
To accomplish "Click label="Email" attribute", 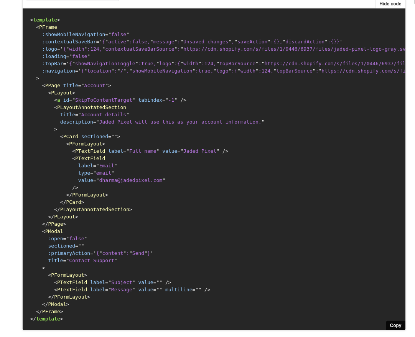I will coord(97,165).
